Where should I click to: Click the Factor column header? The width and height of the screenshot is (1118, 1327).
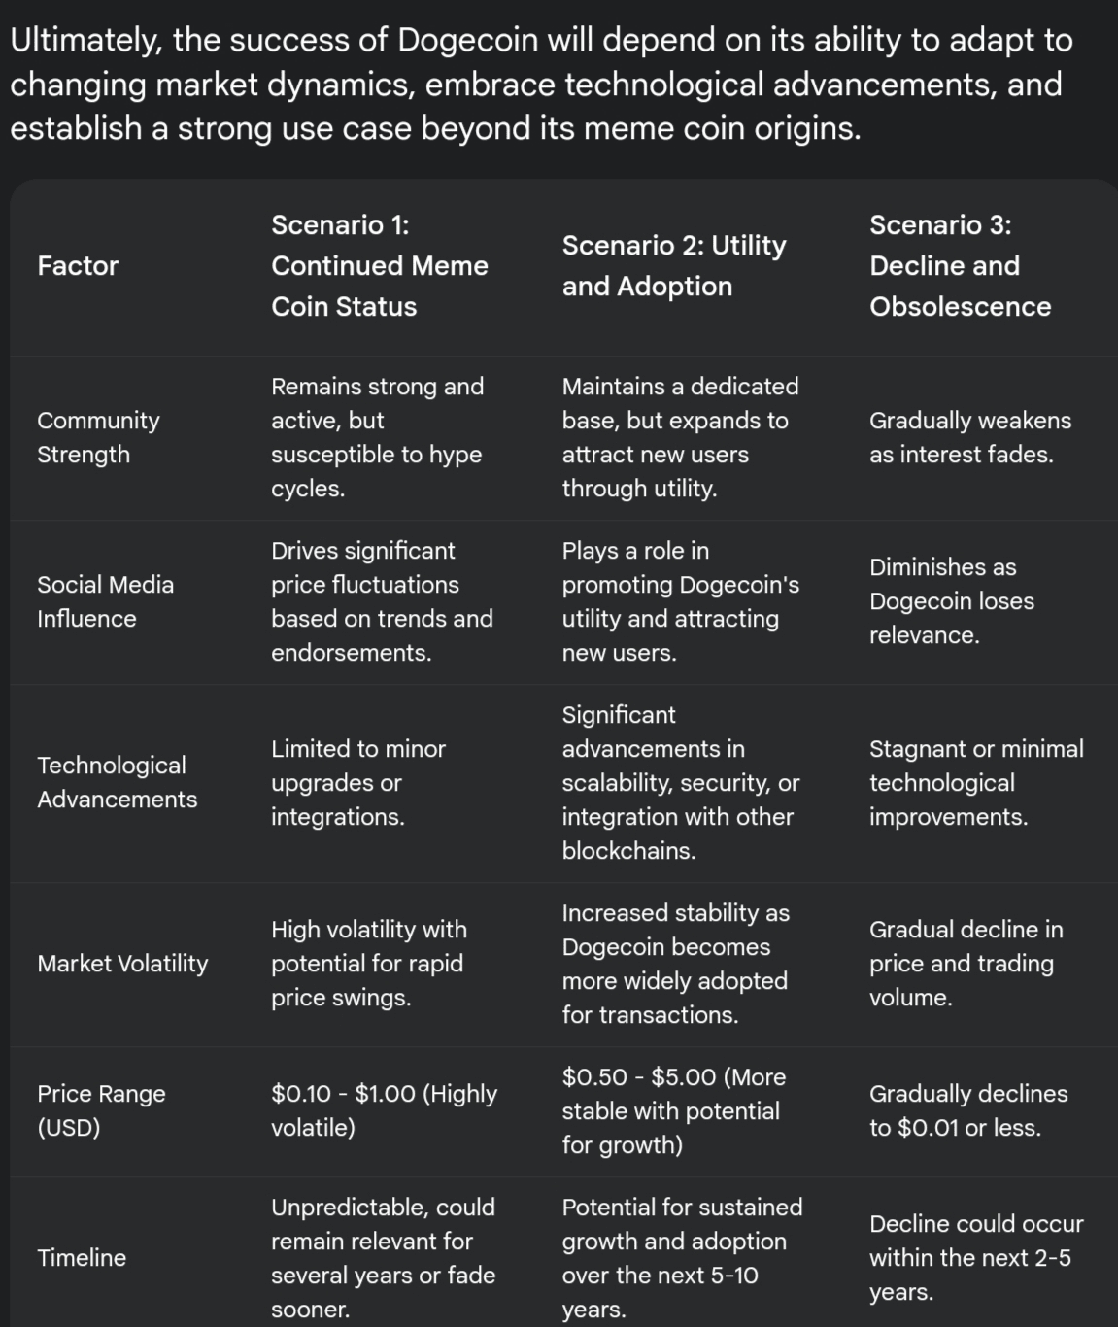[78, 265]
